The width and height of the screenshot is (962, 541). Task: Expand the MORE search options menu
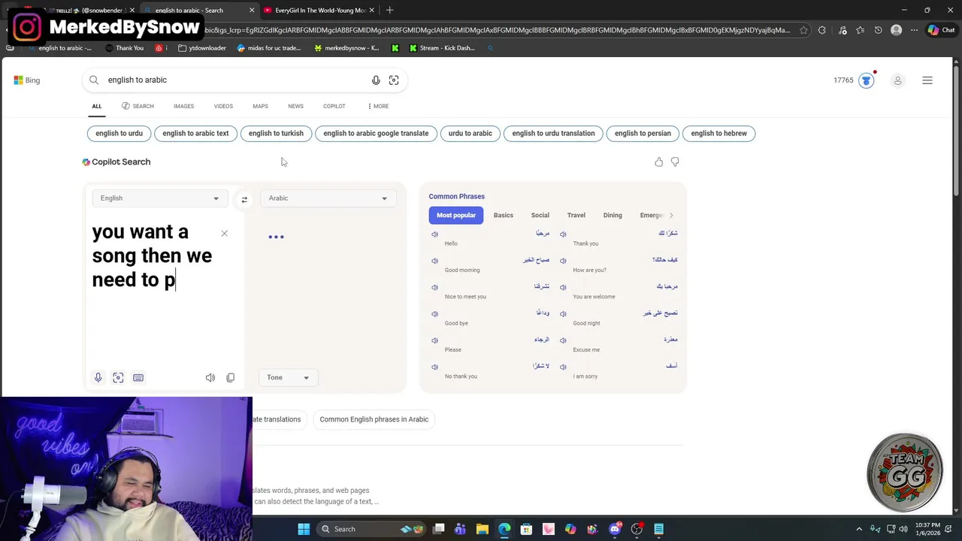pyautogui.click(x=378, y=106)
